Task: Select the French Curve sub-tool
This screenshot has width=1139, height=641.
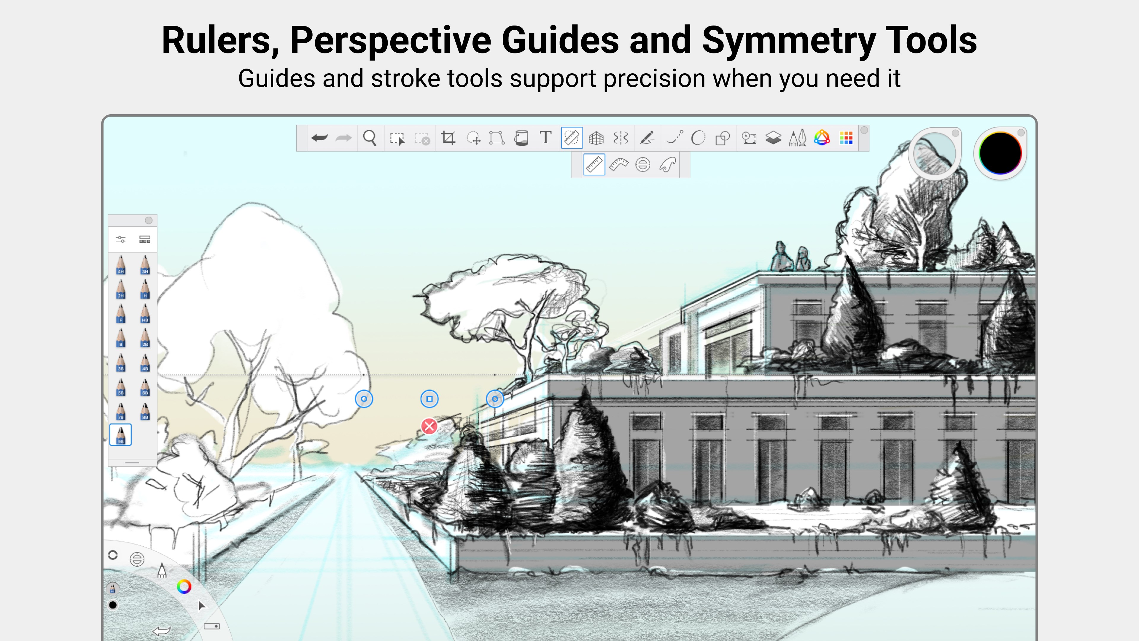Action: [668, 165]
